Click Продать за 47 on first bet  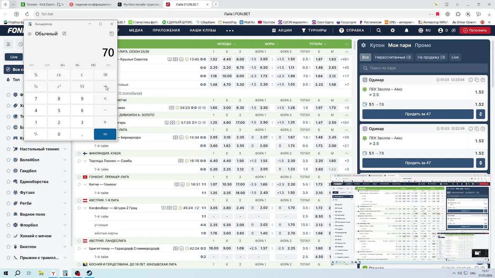(418, 114)
